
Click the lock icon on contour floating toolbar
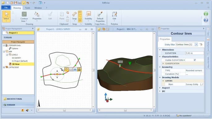[79, 69]
